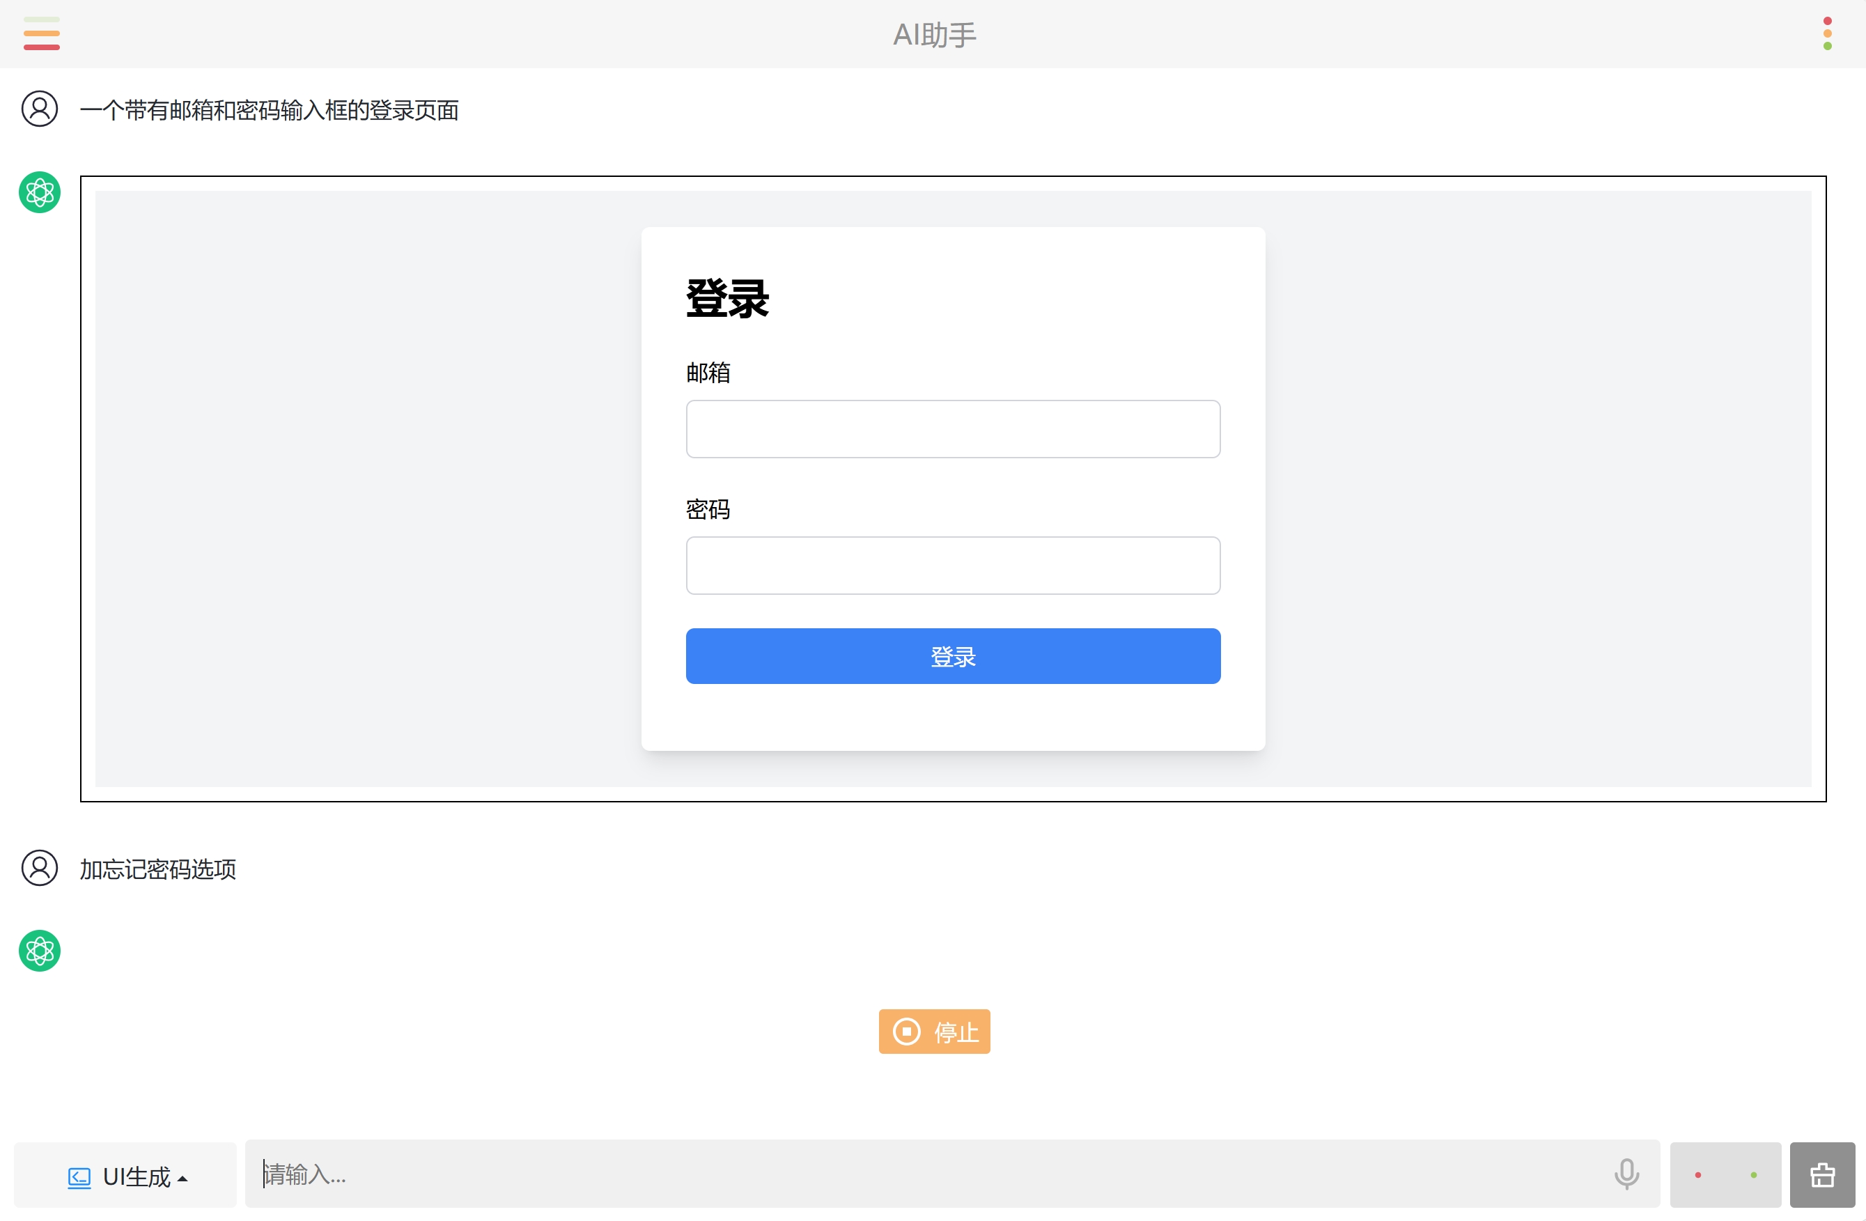This screenshot has width=1866, height=1221.
Task: Click the microphone voice input icon
Action: [1626, 1174]
